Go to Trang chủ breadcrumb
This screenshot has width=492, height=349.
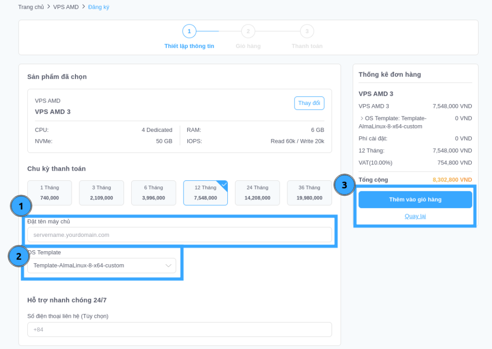(x=31, y=7)
